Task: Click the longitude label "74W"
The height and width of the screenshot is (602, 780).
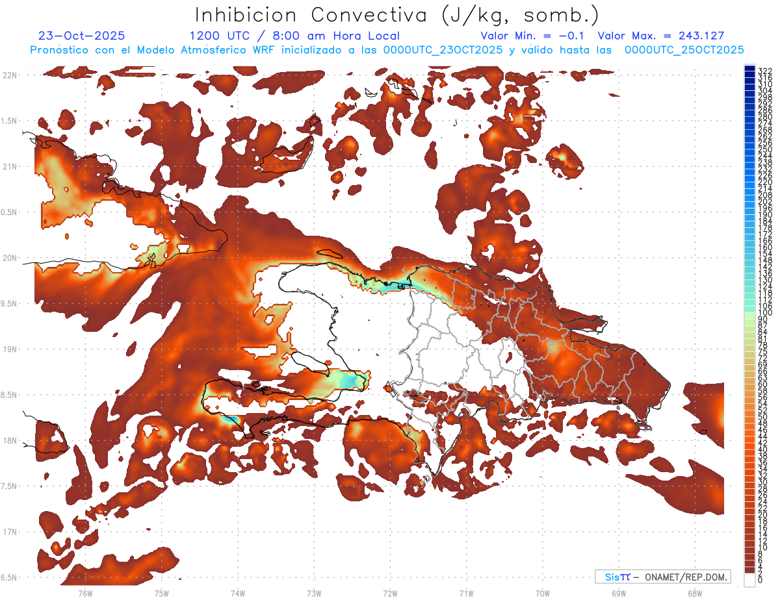Action: [x=237, y=594]
